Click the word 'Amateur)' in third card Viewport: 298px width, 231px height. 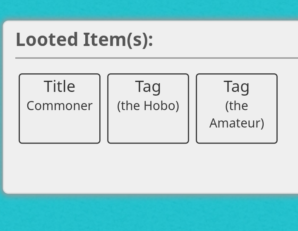[x=237, y=123]
